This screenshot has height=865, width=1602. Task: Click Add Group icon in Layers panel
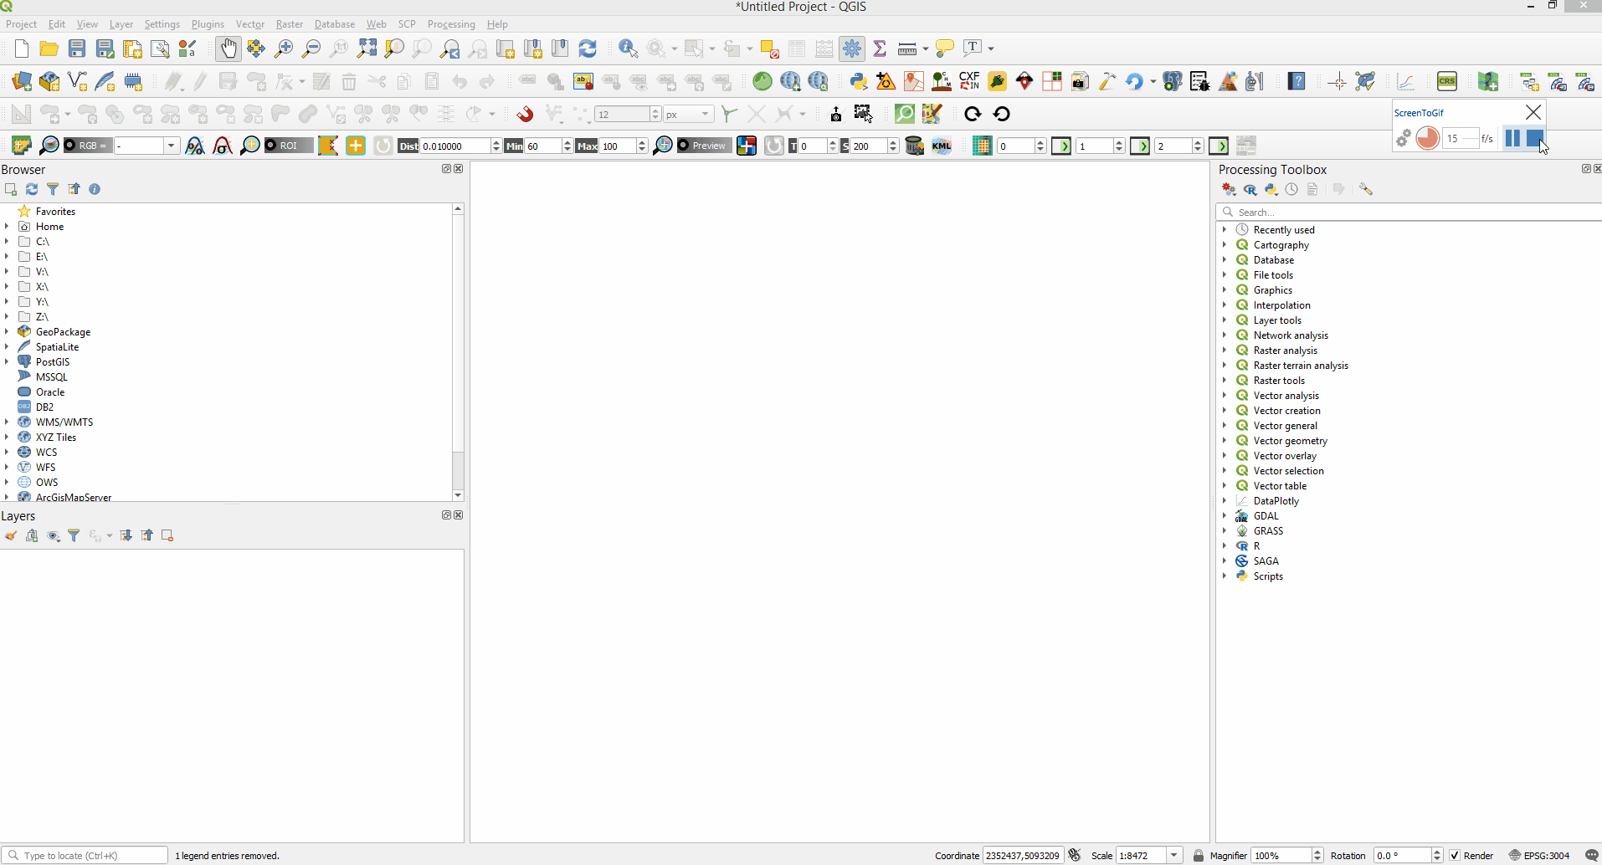32,535
